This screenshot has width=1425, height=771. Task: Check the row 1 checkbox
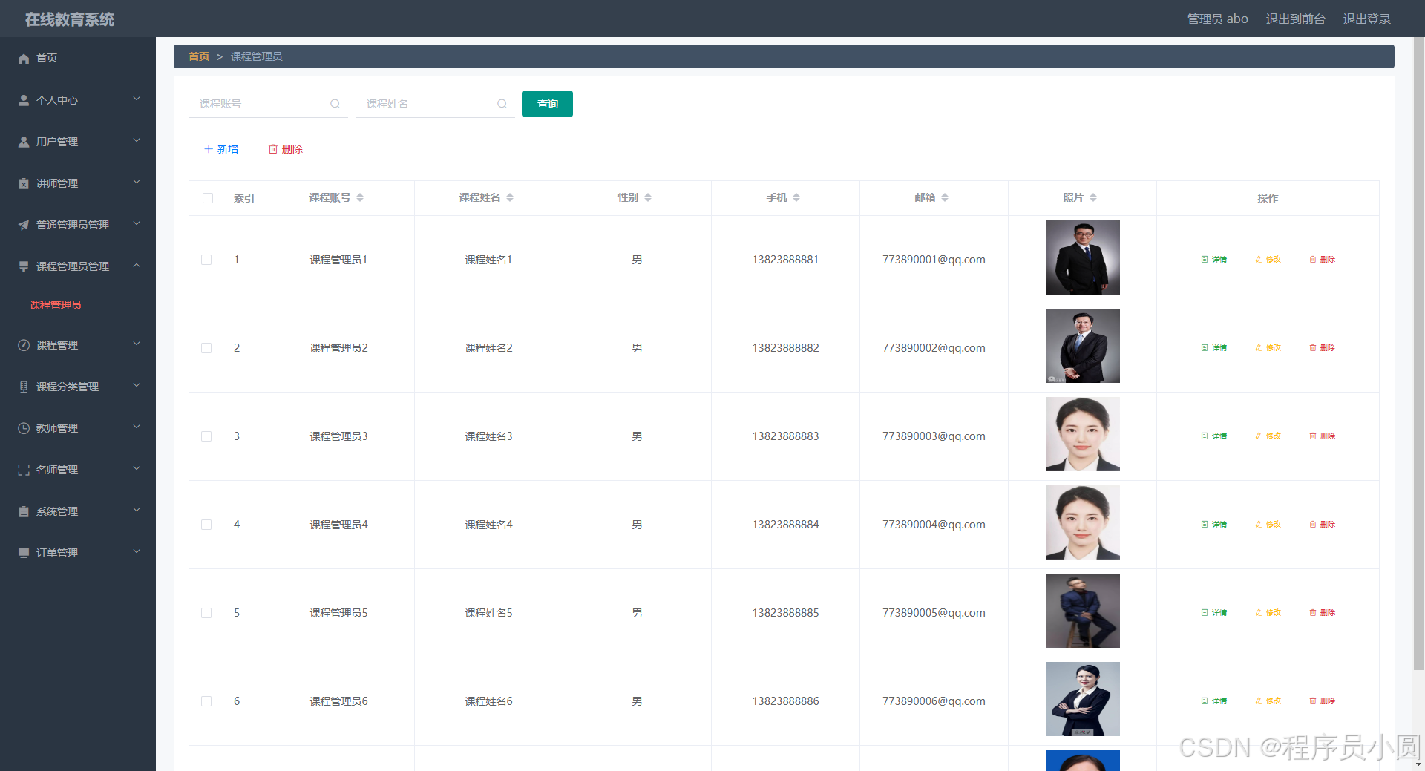(206, 260)
